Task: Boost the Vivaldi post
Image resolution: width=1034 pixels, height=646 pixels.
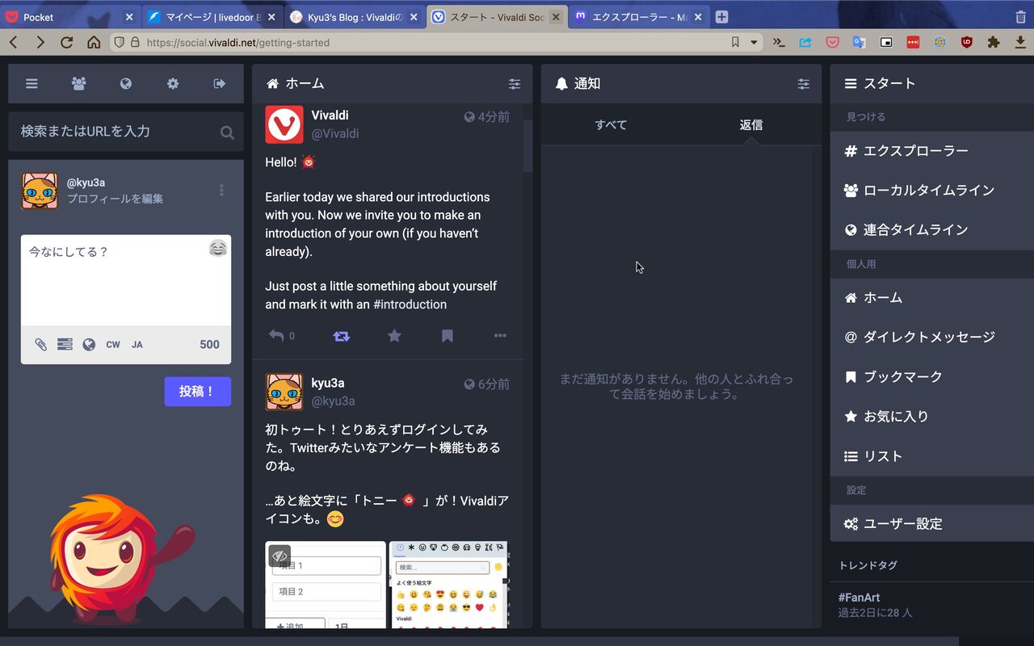Action: (x=342, y=336)
